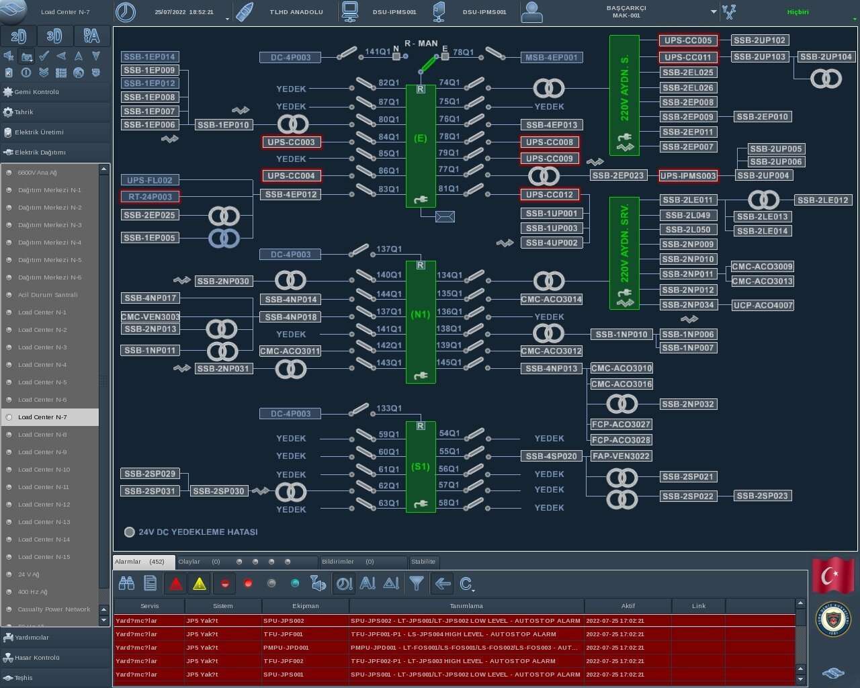The image size is (860, 688).
Task: Click the globe icon in left toolbar
Action: [x=79, y=73]
